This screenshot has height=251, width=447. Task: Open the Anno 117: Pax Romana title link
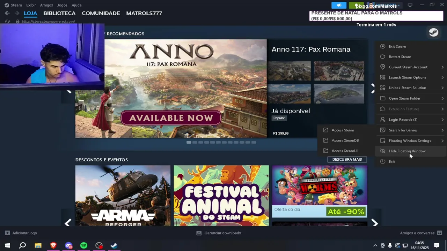[x=311, y=49]
